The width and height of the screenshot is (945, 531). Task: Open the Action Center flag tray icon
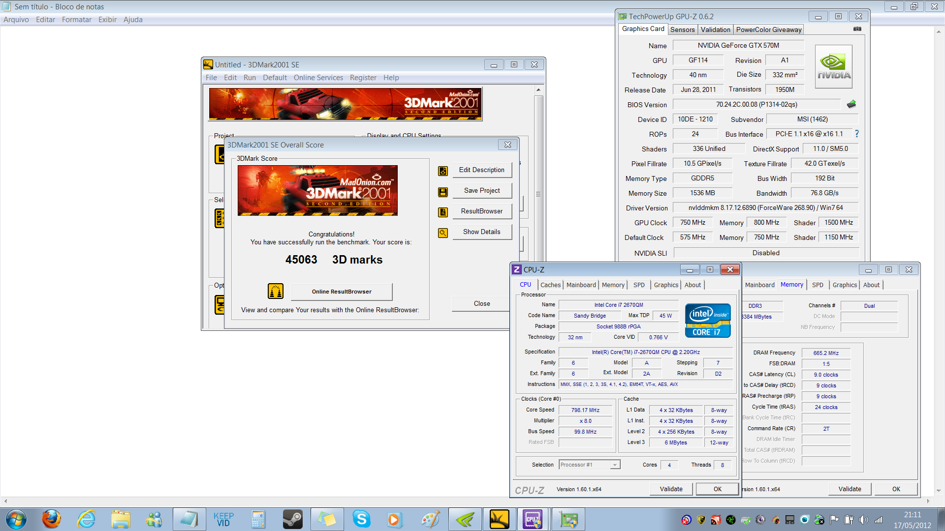(x=834, y=520)
